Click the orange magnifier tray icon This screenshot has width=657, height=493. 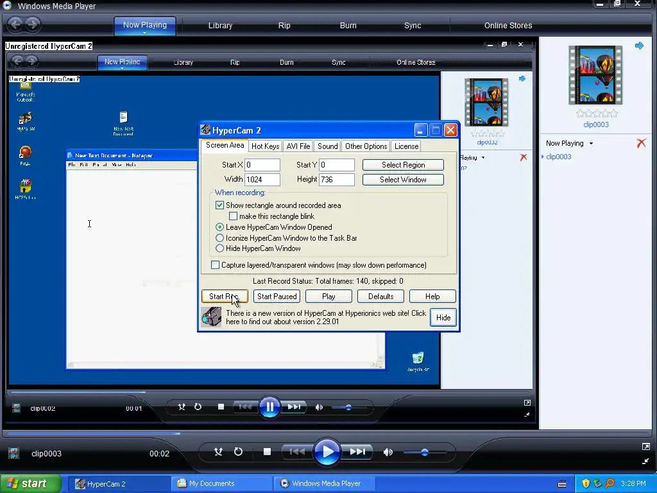pos(610,483)
